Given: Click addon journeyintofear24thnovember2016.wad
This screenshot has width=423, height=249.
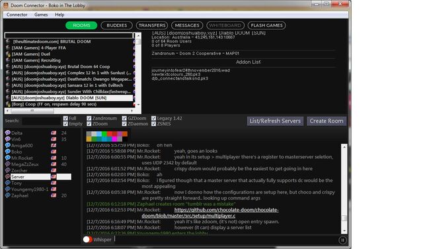Looking at the screenshot, I should 191,70.
